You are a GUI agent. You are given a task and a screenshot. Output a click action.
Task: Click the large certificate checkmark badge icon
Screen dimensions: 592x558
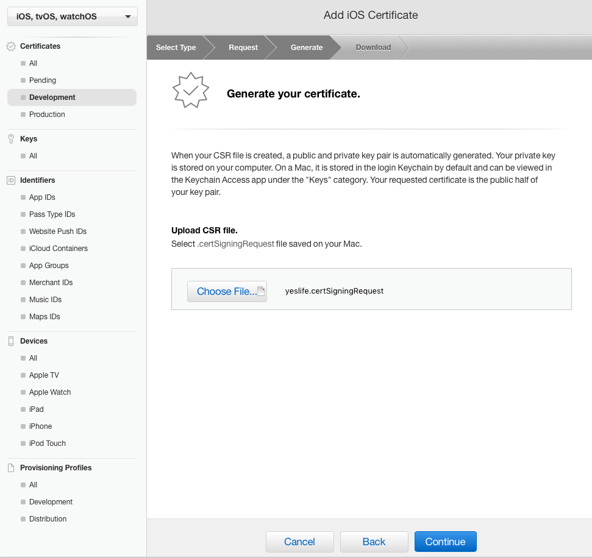pos(191,91)
